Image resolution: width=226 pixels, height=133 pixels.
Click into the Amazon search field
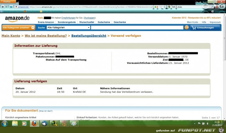click(x=137, y=28)
